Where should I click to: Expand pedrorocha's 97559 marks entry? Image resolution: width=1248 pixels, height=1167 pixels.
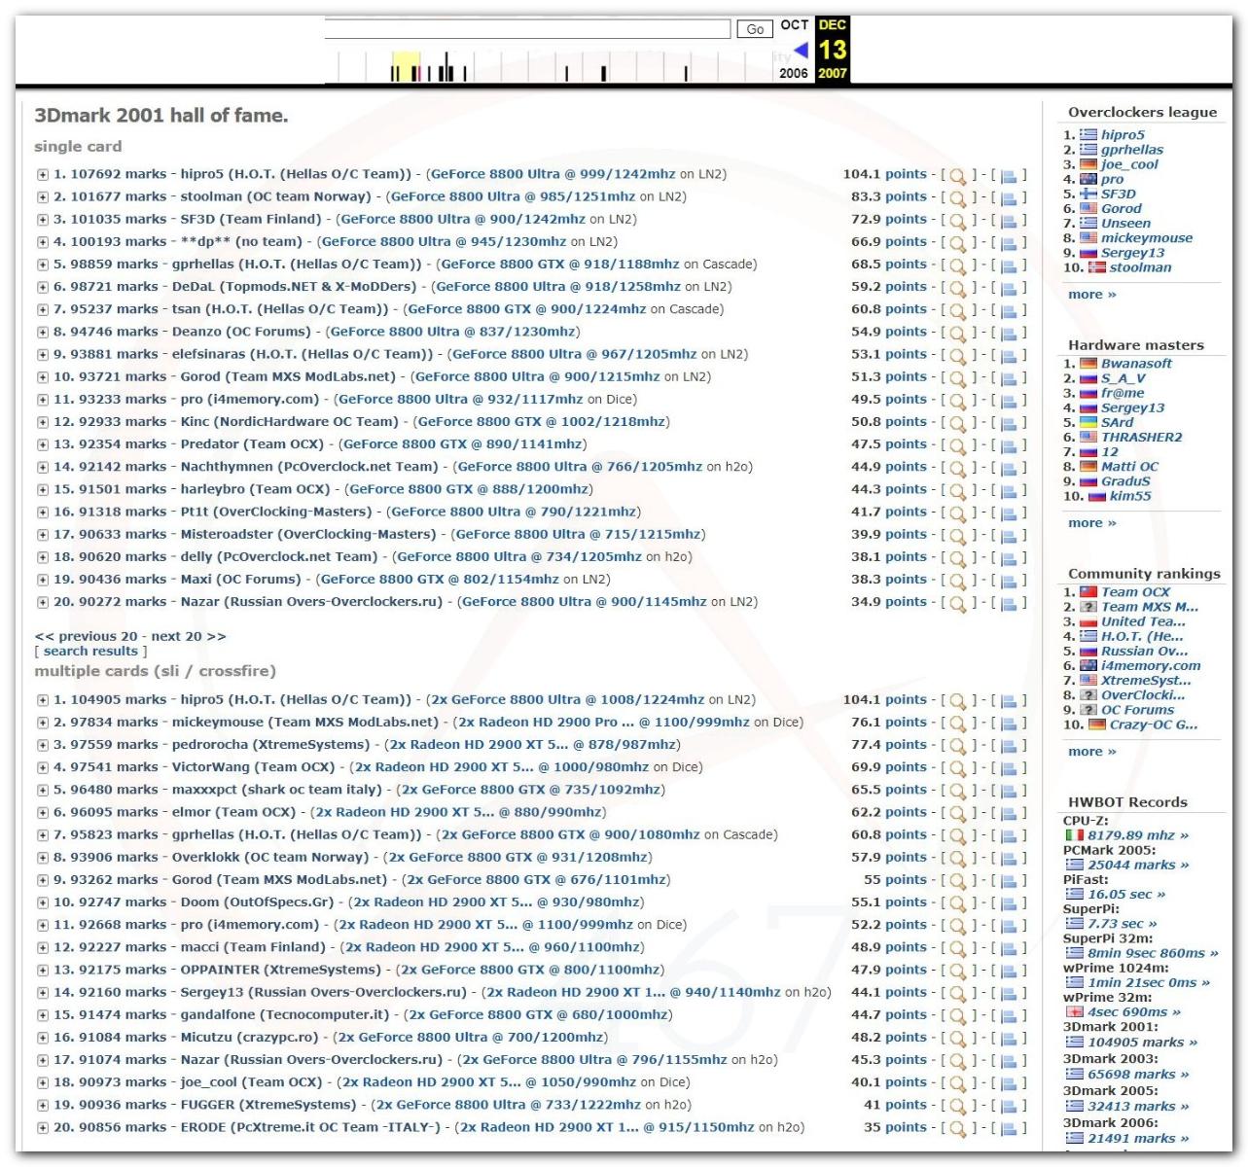[43, 745]
